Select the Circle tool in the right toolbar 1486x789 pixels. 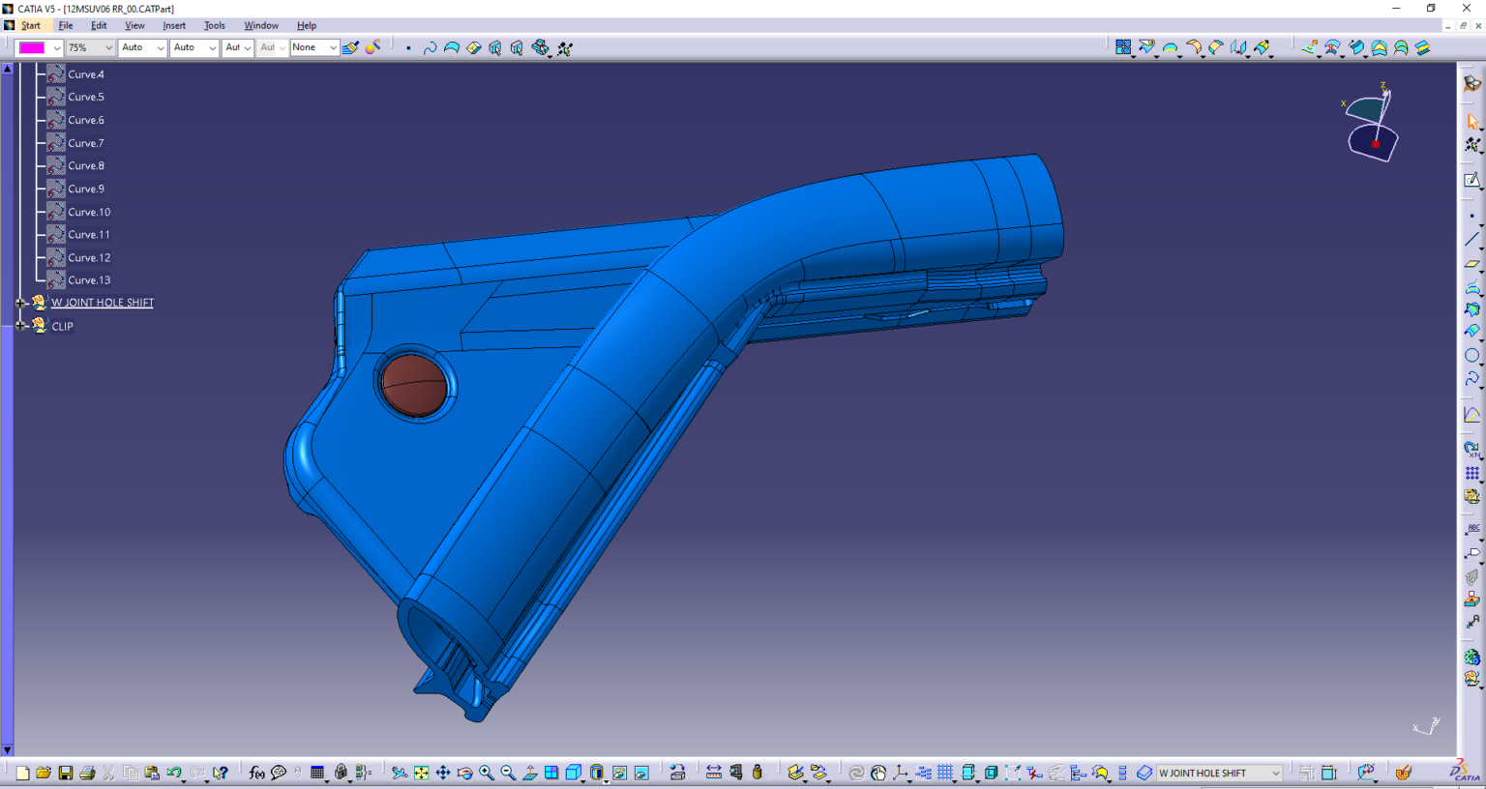[x=1472, y=356]
